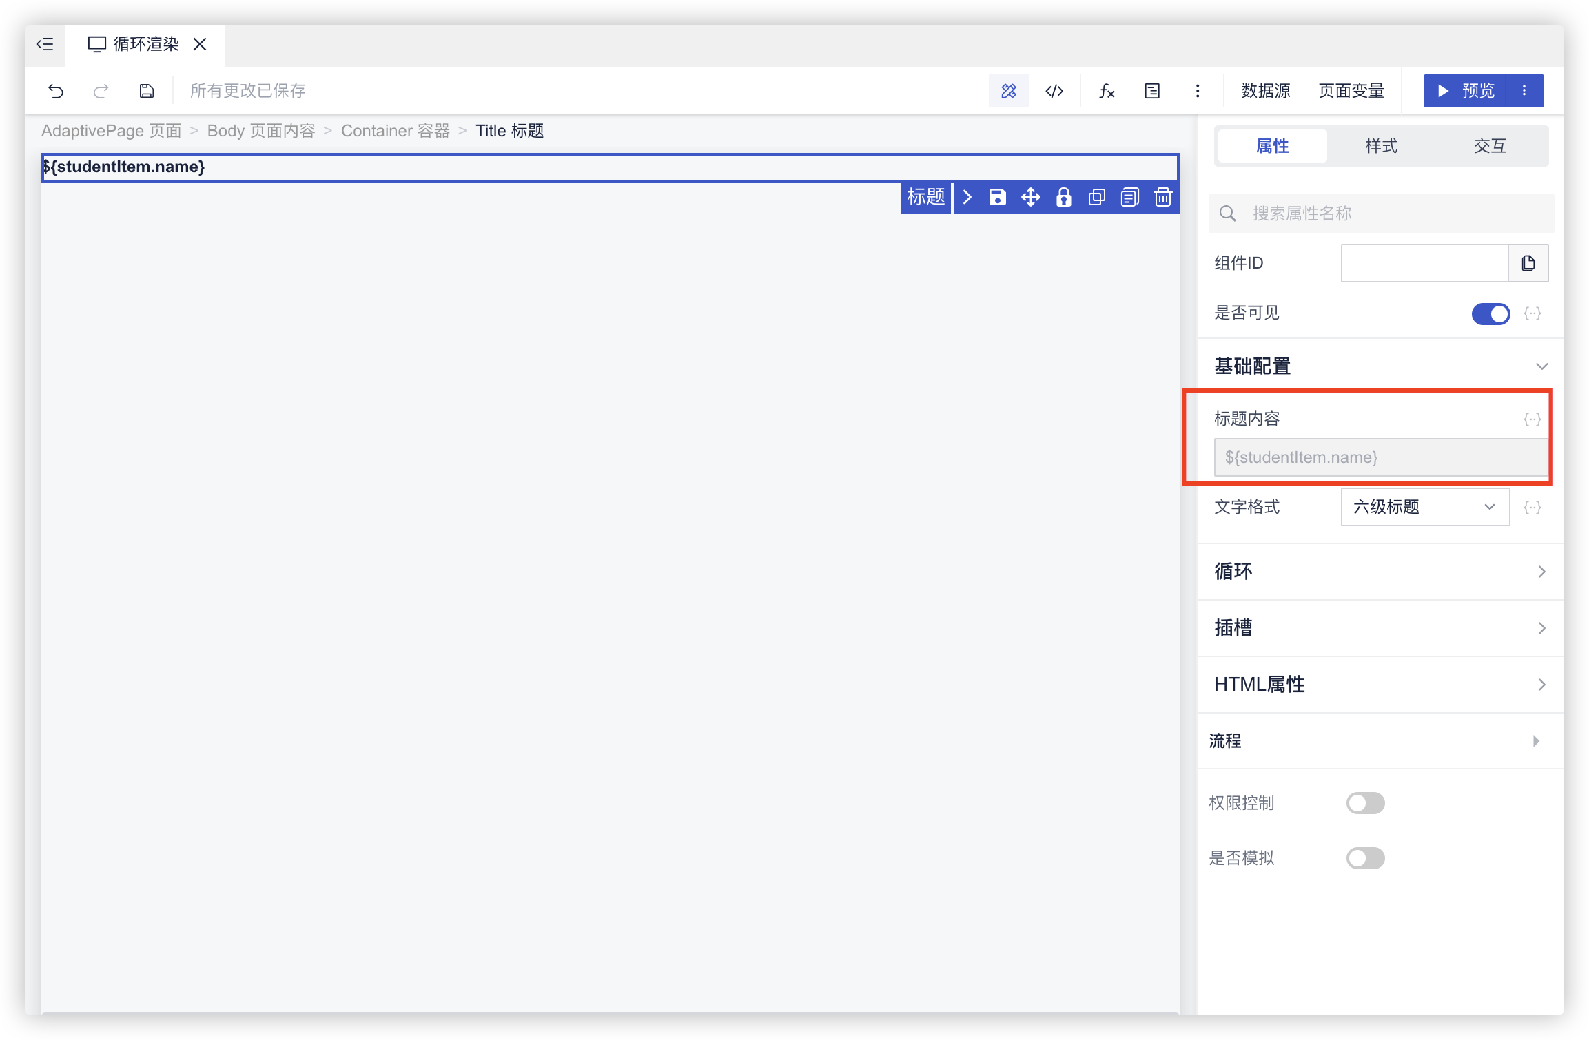
Task: Click the undo arrow icon
Action: (x=56, y=91)
